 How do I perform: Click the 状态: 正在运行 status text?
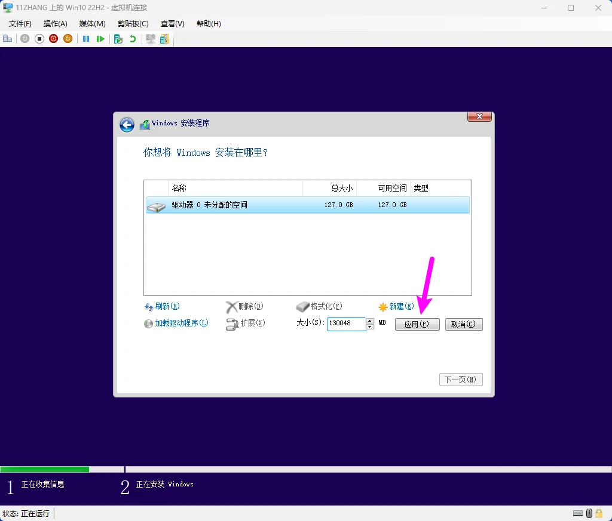point(26,514)
